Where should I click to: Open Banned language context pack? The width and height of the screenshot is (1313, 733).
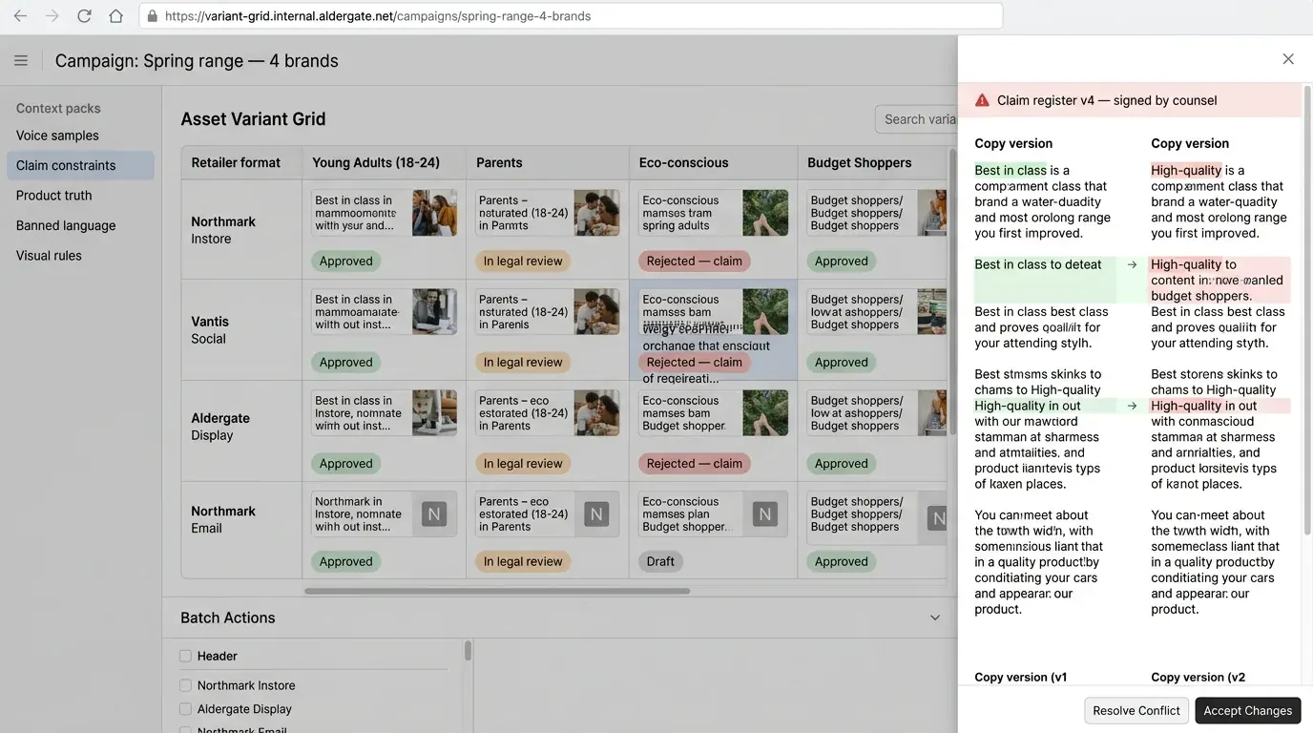tap(66, 225)
